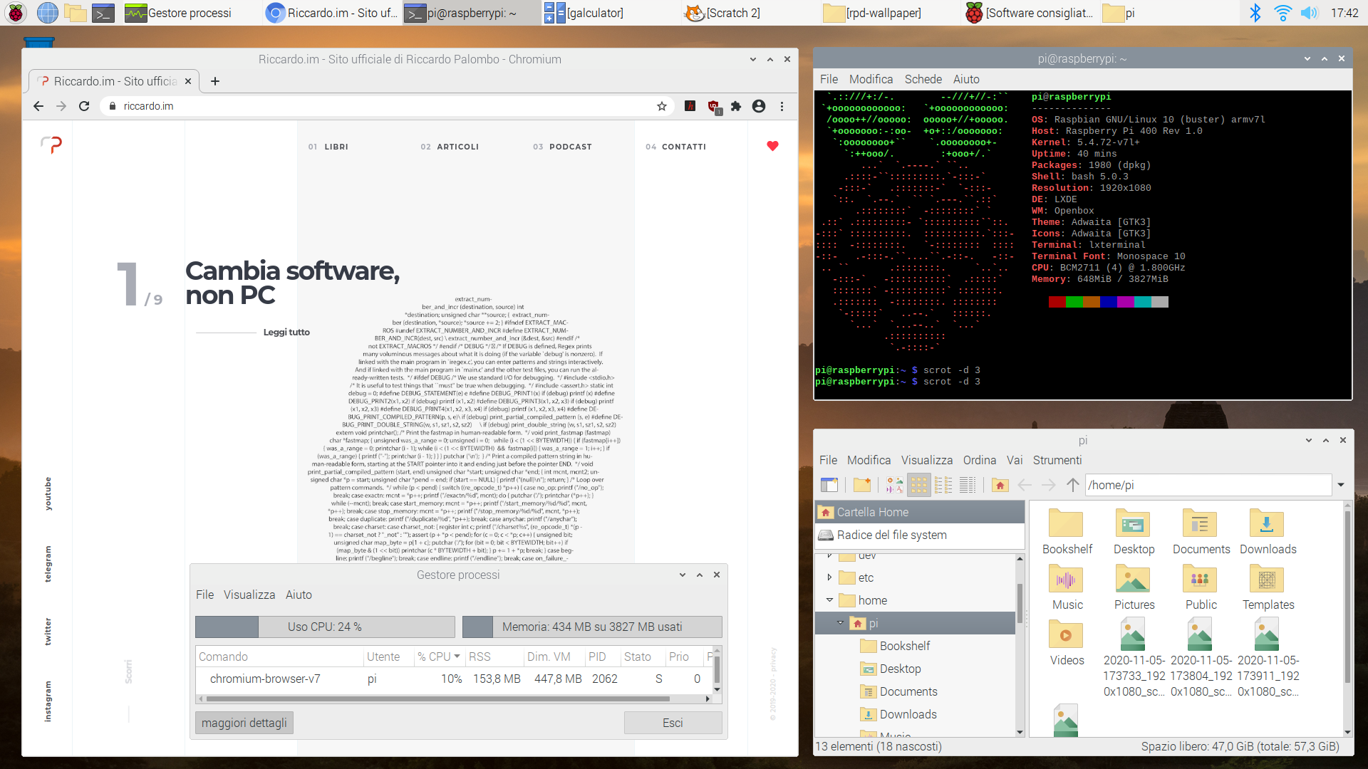Open the Raspberry Pi main menu
The width and height of the screenshot is (1368, 769).
[x=15, y=13]
